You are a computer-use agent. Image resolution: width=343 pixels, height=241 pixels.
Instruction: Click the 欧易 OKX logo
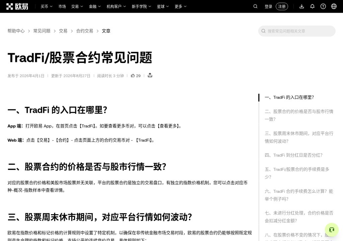17,7
